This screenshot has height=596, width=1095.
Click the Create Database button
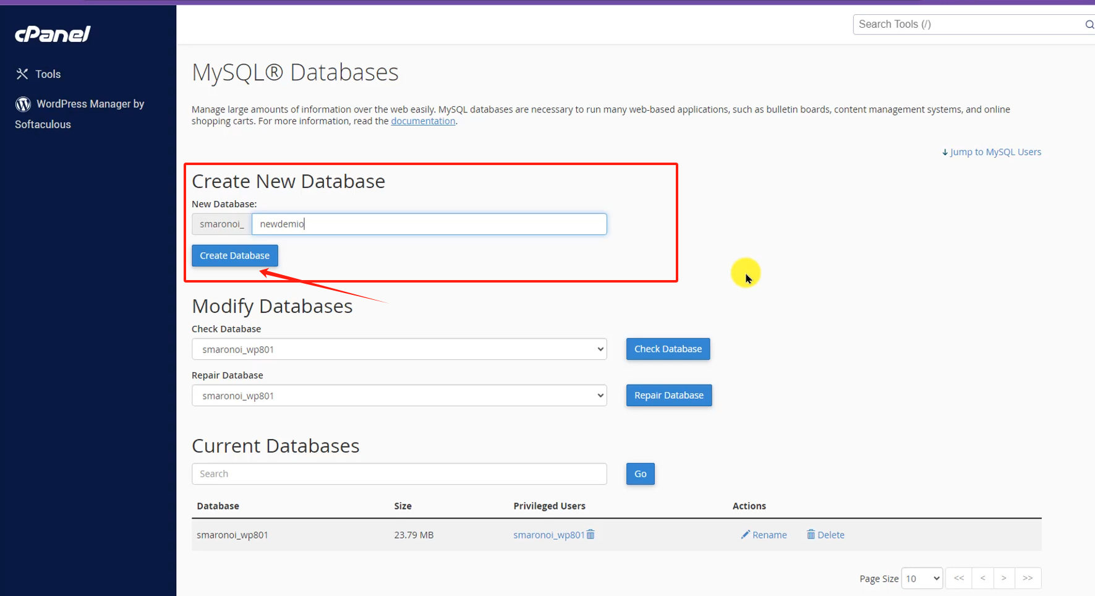(x=234, y=255)
